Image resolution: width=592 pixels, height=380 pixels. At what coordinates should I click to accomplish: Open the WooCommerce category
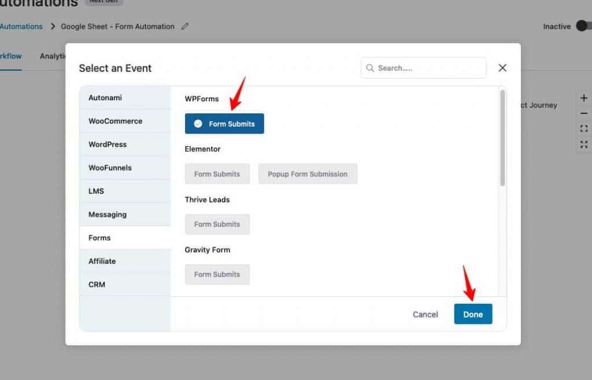[125, 121]
